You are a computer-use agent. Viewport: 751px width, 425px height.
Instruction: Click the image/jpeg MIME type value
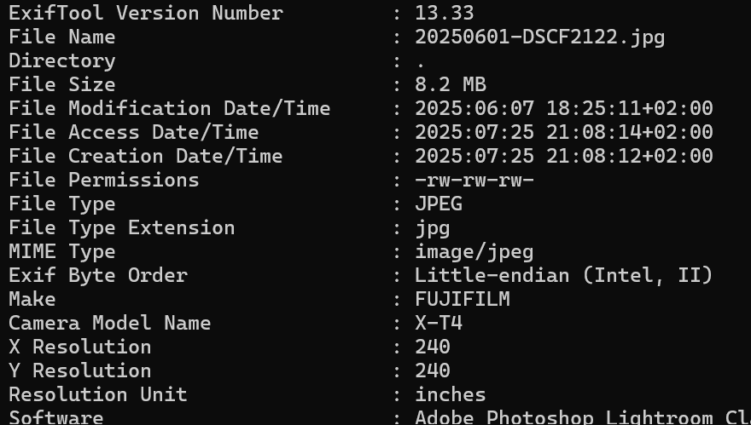tap(474, 252)
